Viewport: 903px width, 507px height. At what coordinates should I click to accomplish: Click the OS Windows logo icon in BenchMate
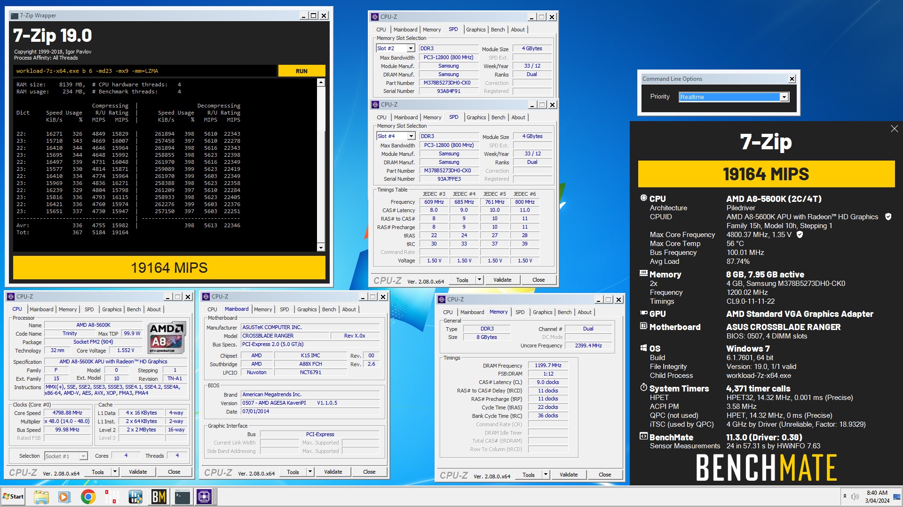click(643, 348)
